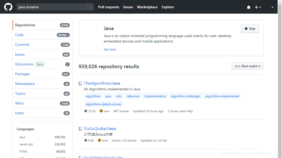Click the wiki topic tag
282x158 pixels.
pyautogui.click(x=119, y=96)
